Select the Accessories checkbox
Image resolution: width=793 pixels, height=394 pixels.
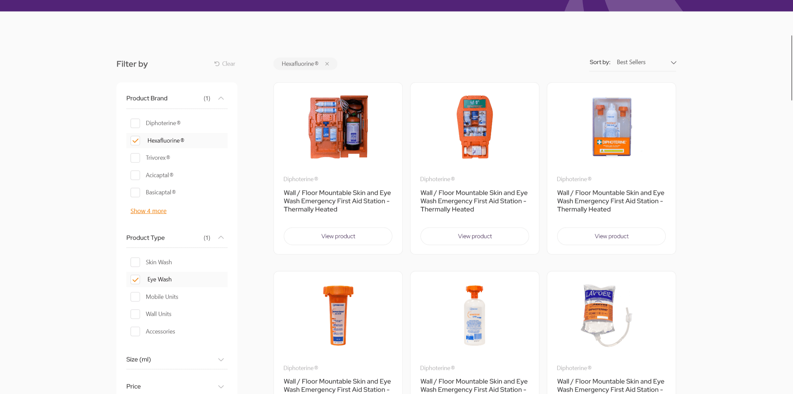point(135,331)
